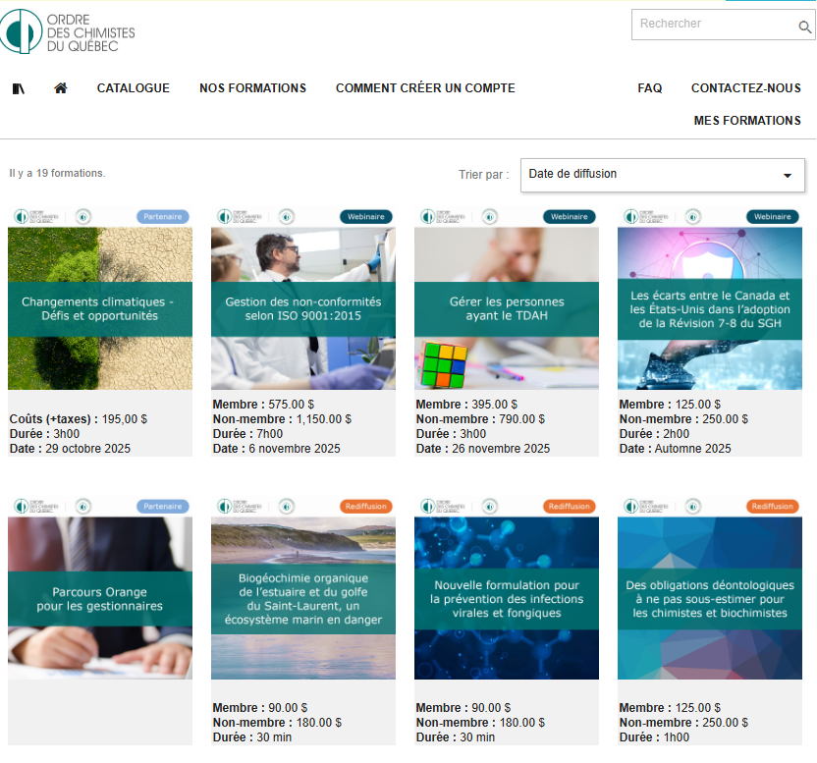Click the search magnifier icon
This screenshot has width=817, height=763.
tap(805, 27)
